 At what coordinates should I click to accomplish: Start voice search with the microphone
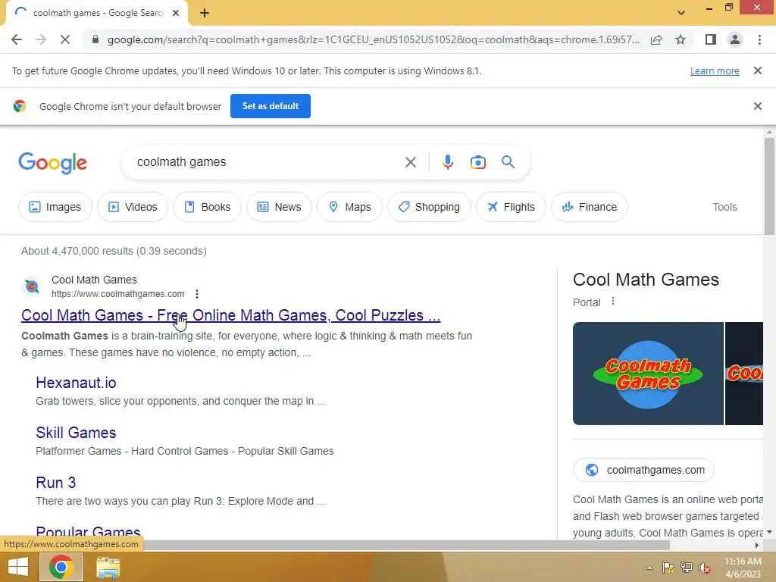448,162
